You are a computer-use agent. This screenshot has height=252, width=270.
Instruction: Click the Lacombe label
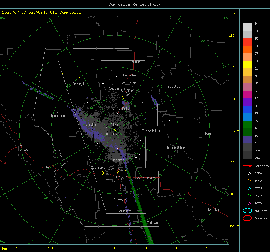pyautogui.click(x=129, y=75)
